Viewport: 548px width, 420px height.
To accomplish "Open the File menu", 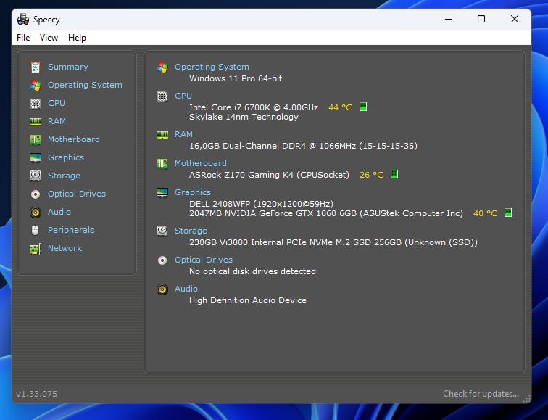I will pos(23,38).
